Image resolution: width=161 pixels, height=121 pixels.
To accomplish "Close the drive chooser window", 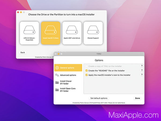I will [18, 12].
